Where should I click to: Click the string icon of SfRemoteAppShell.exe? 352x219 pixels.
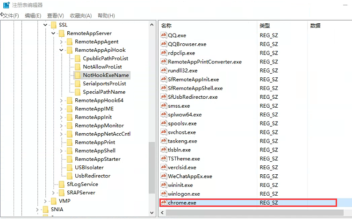(164, 88)
